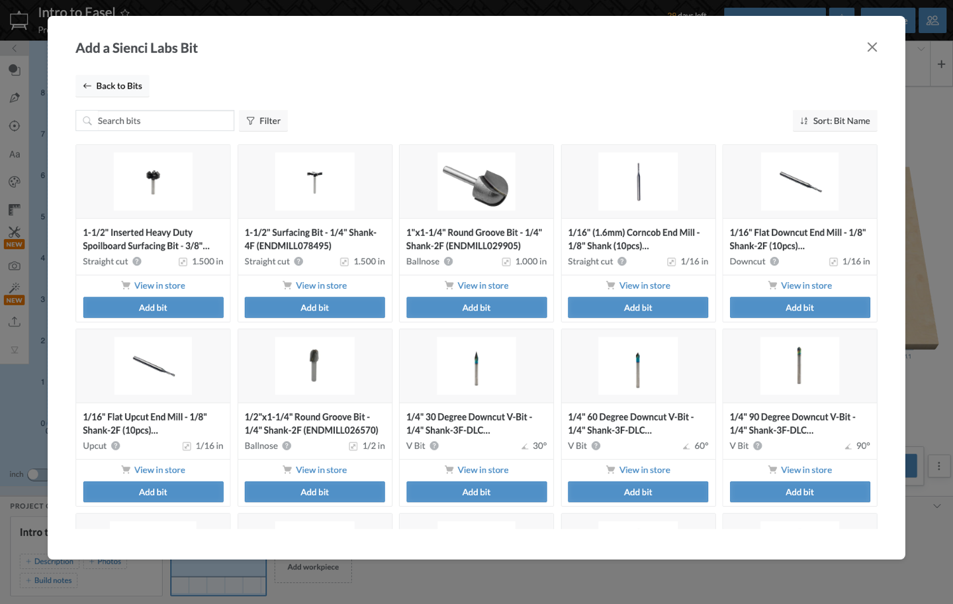Add the 1/4" 30 Degree Downcut V-Bit
This screenshot has height=604, width=953.
click(476, 492)
